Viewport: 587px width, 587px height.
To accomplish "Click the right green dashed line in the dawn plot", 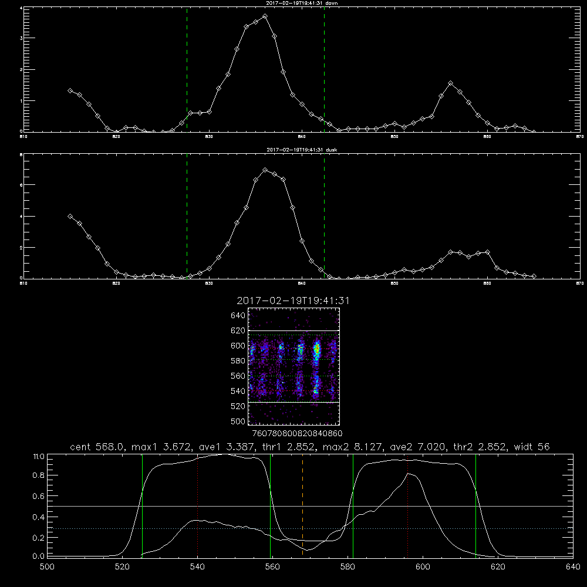I will [x=324, y=69].
